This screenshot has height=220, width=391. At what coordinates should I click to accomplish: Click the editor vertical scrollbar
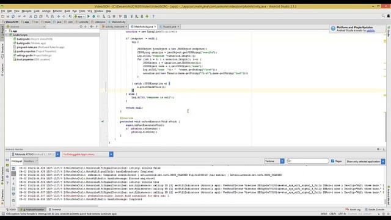(x=386, y=127)
